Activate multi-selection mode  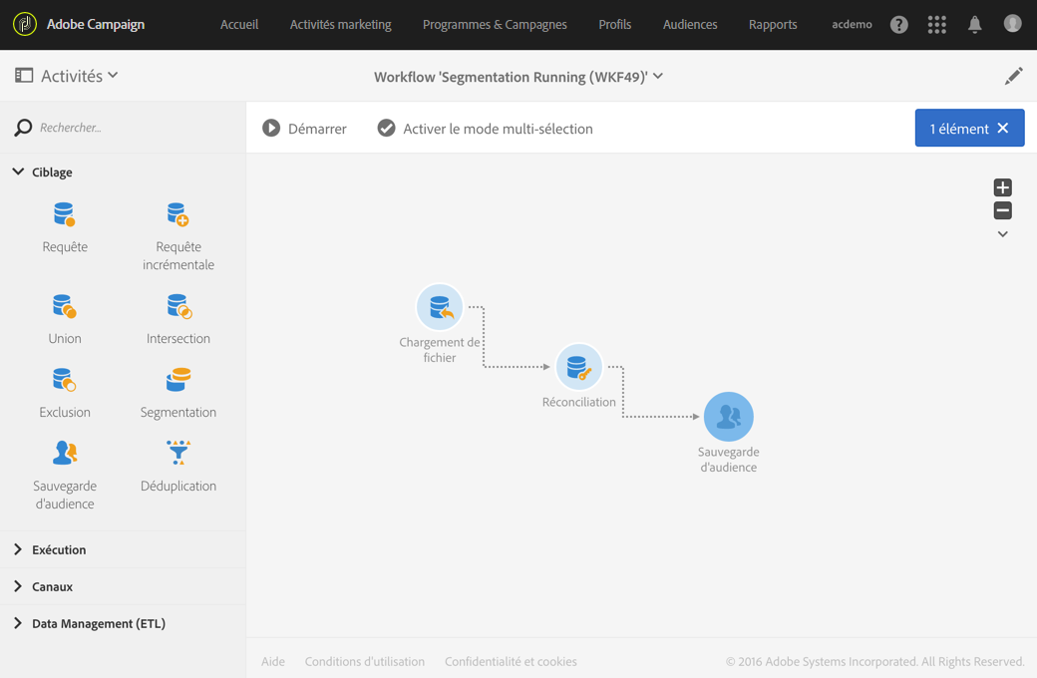(x=486, y=129)
